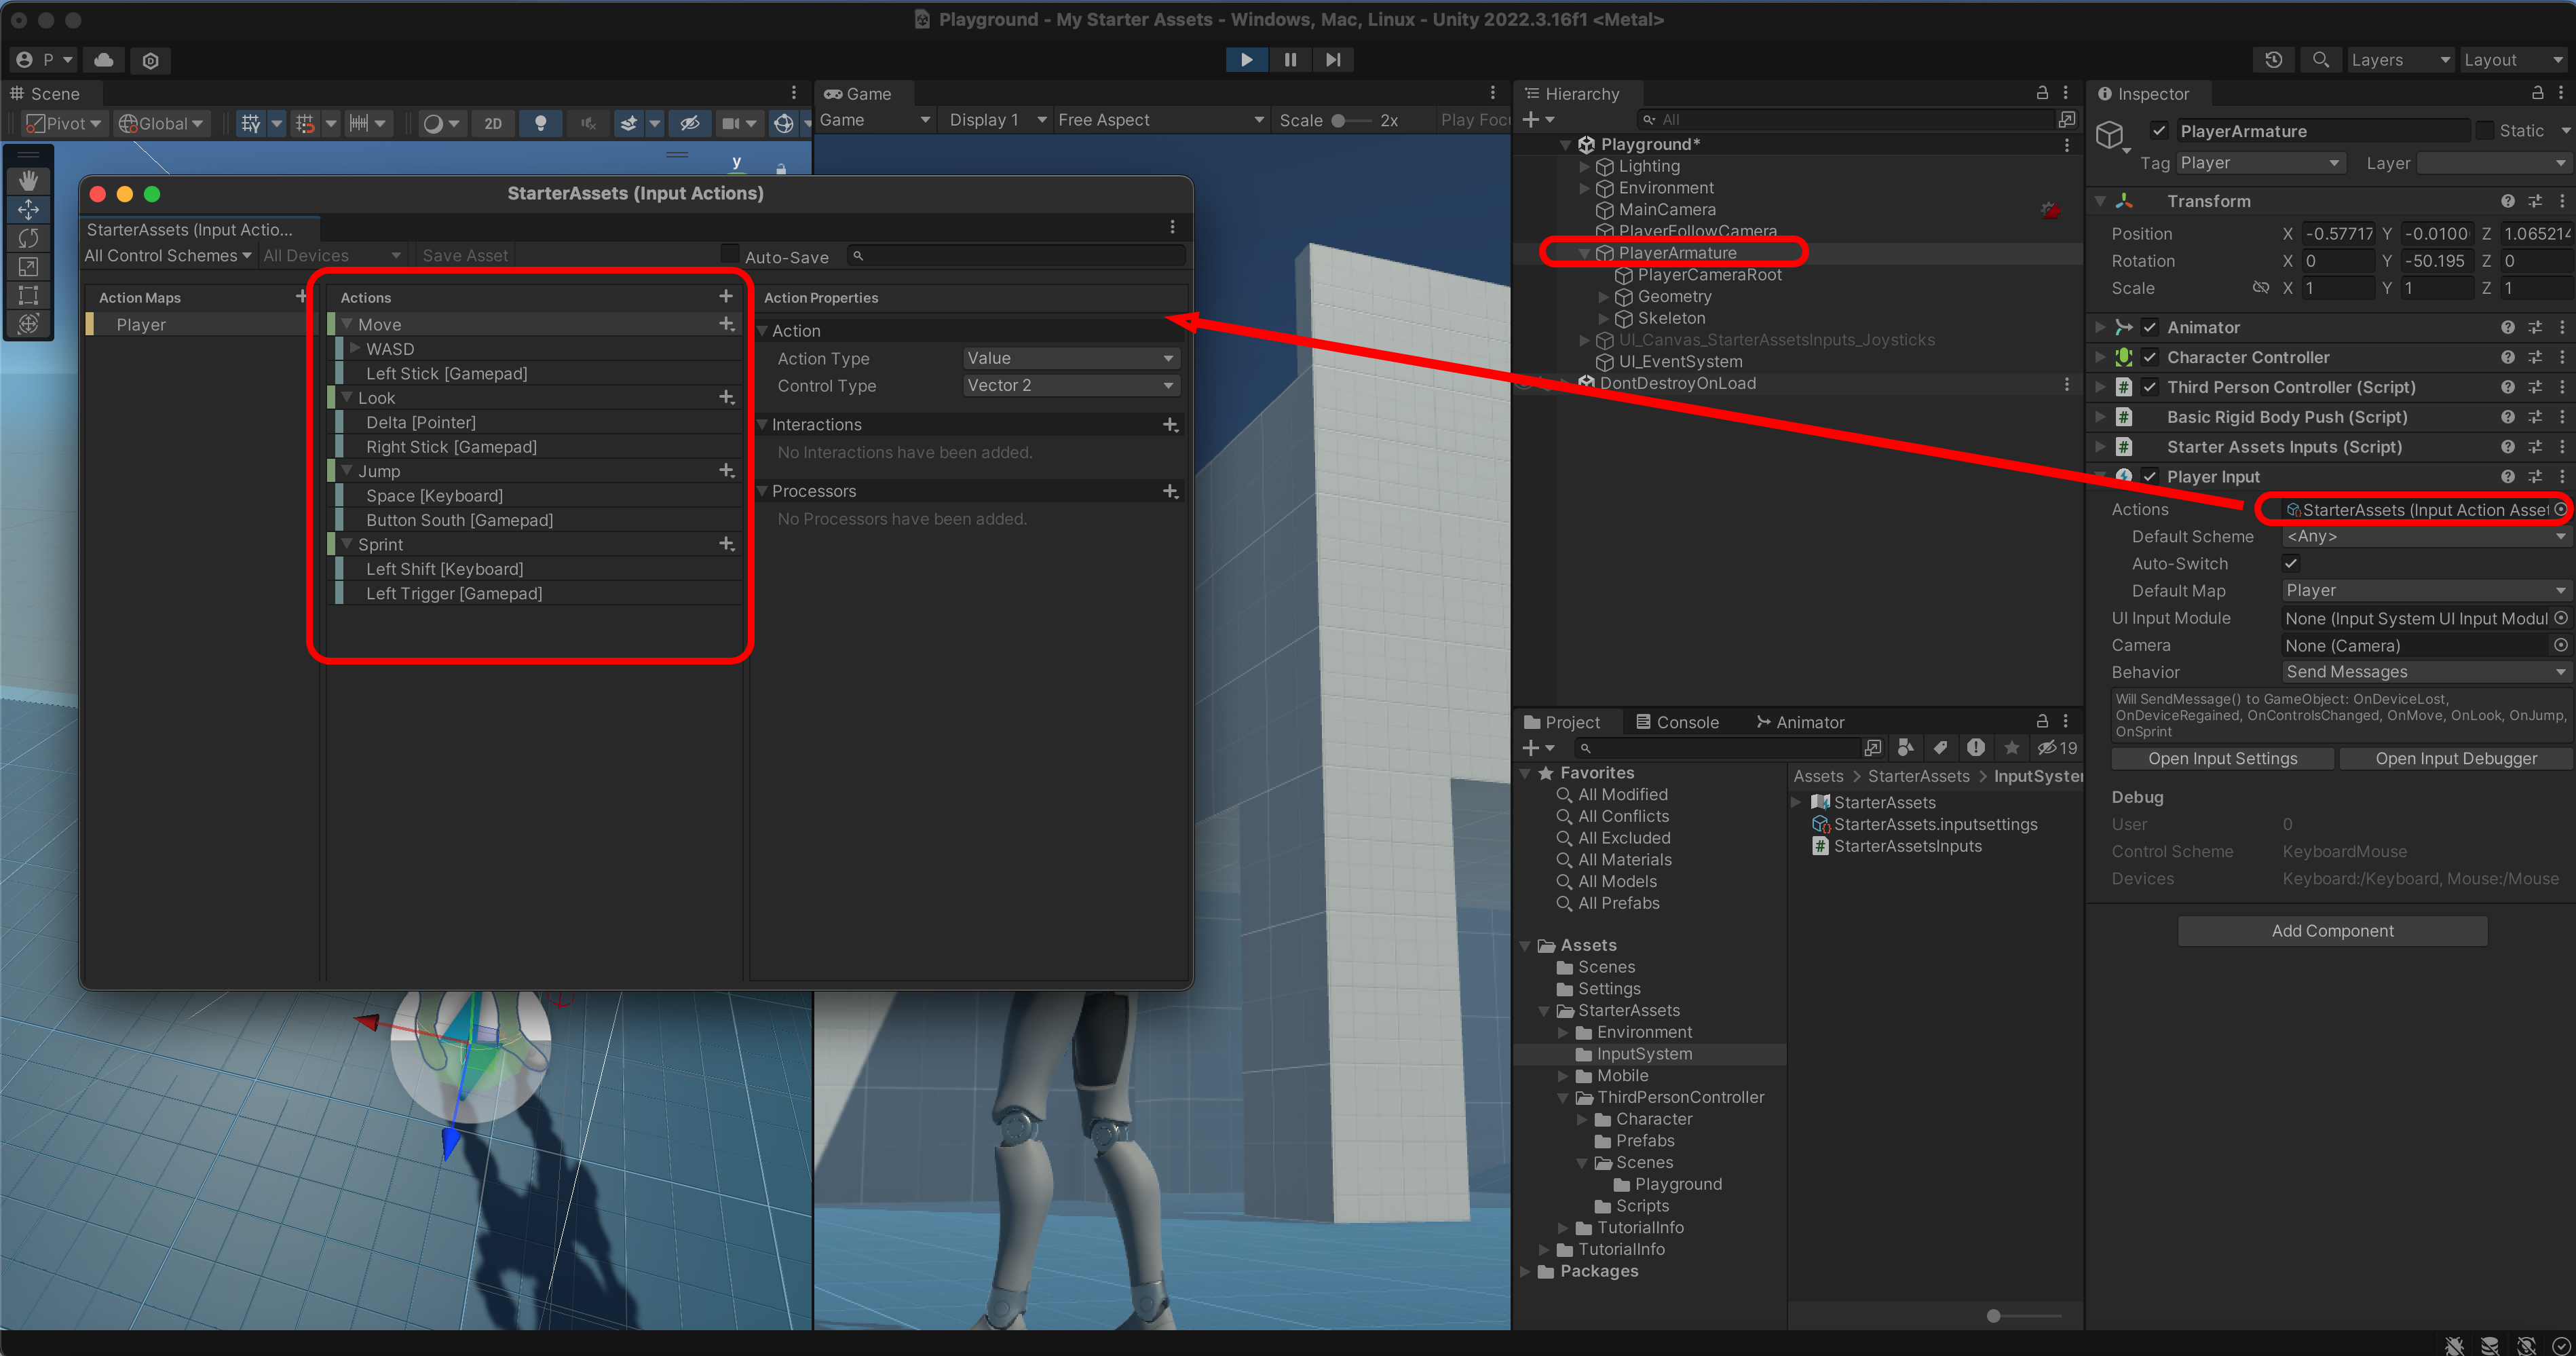Select the Hand tool in Scene view
This screenshot has width=2576, height=1356.
pos(28,181)
